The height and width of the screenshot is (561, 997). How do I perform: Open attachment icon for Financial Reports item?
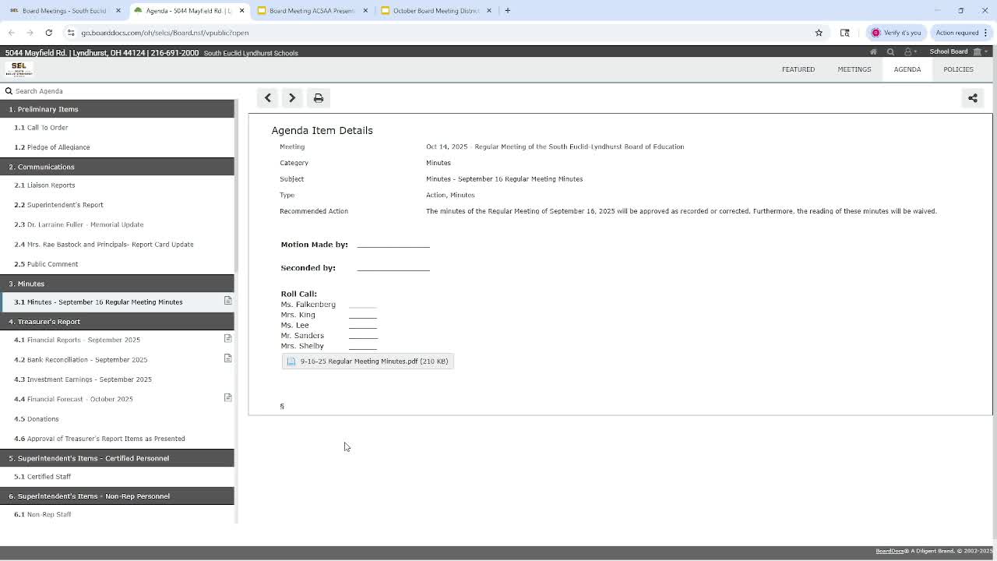(227, 339)
